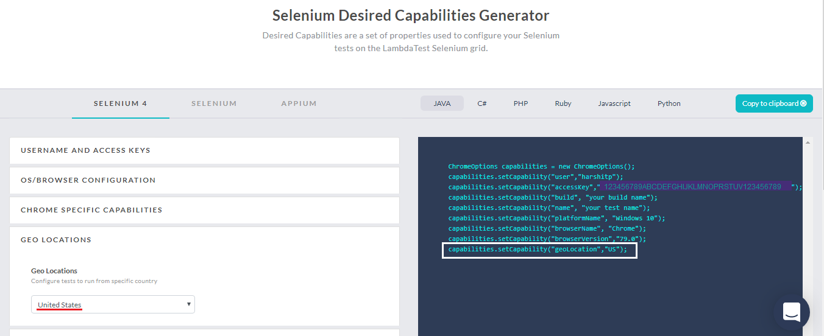Choose Python code language
The image size is (824, 336).
click(669, 103)
